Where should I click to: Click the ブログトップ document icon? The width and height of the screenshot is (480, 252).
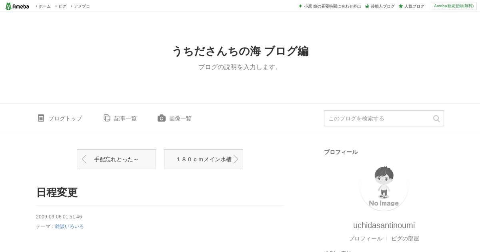pos(41,118)
